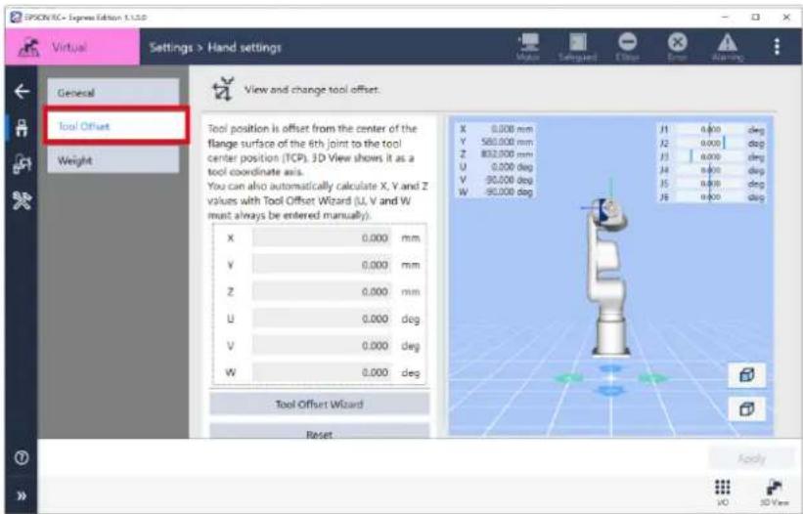Viewport: 803px width, 514px height.
Task: Click the back arrow in sidebar
Action: click(22, 92)
